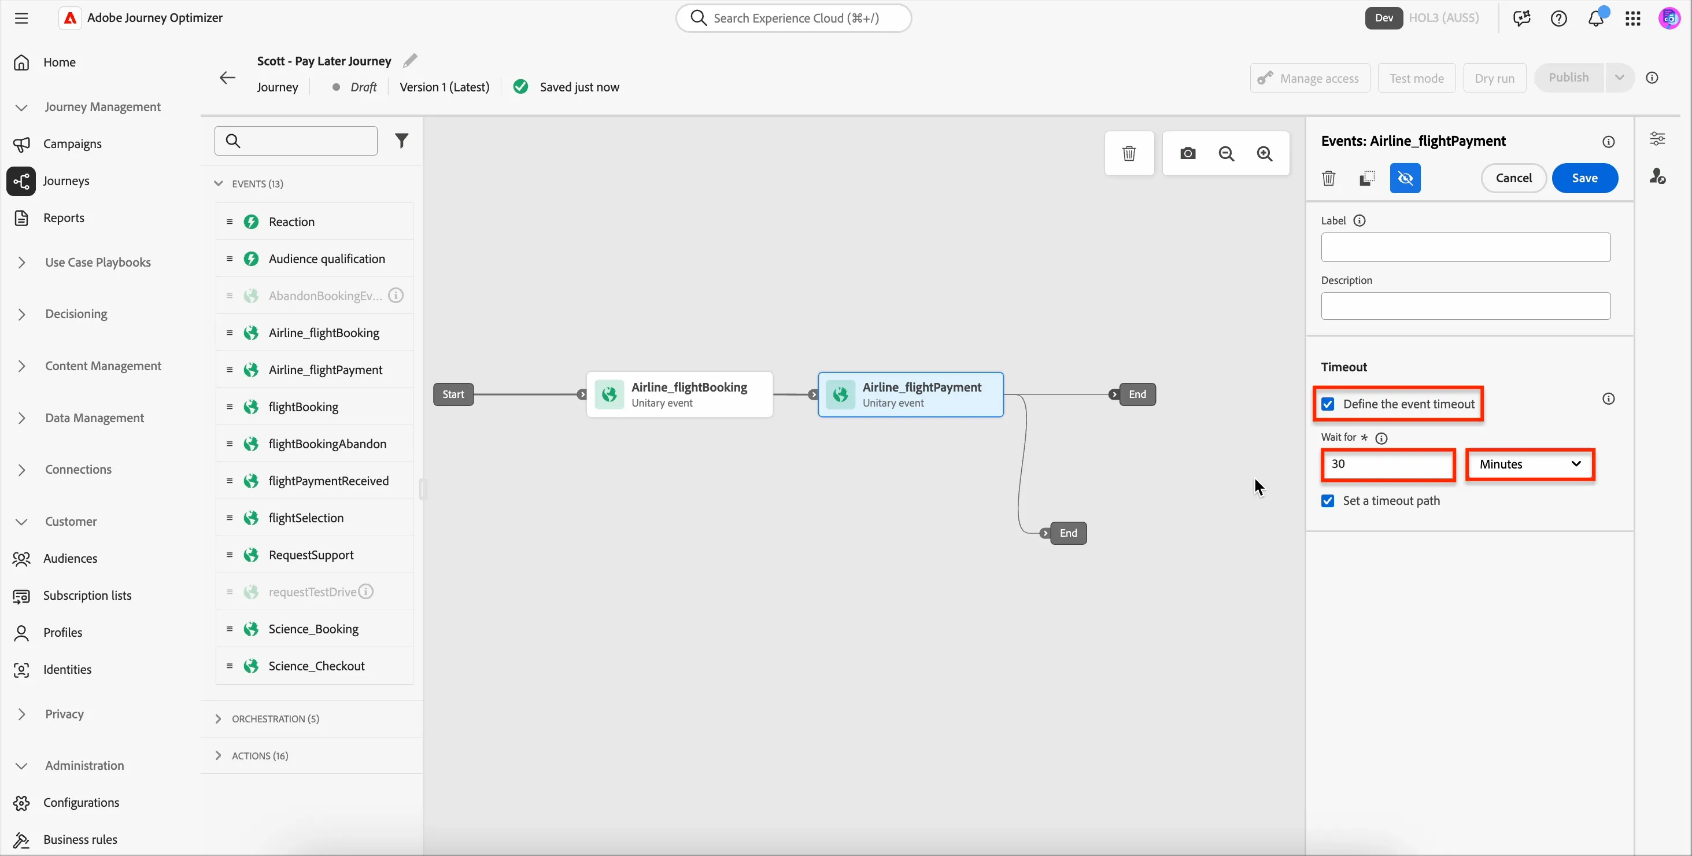Click the Test mode button
Image resolution: width=1692 pixels, height=856 pixels.
pos(1416,78)
